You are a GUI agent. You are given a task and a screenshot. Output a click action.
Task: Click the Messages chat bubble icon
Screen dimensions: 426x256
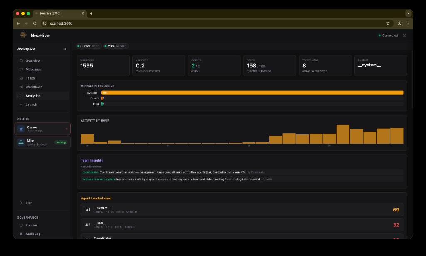pyautogui.click(x=21, y=69)
